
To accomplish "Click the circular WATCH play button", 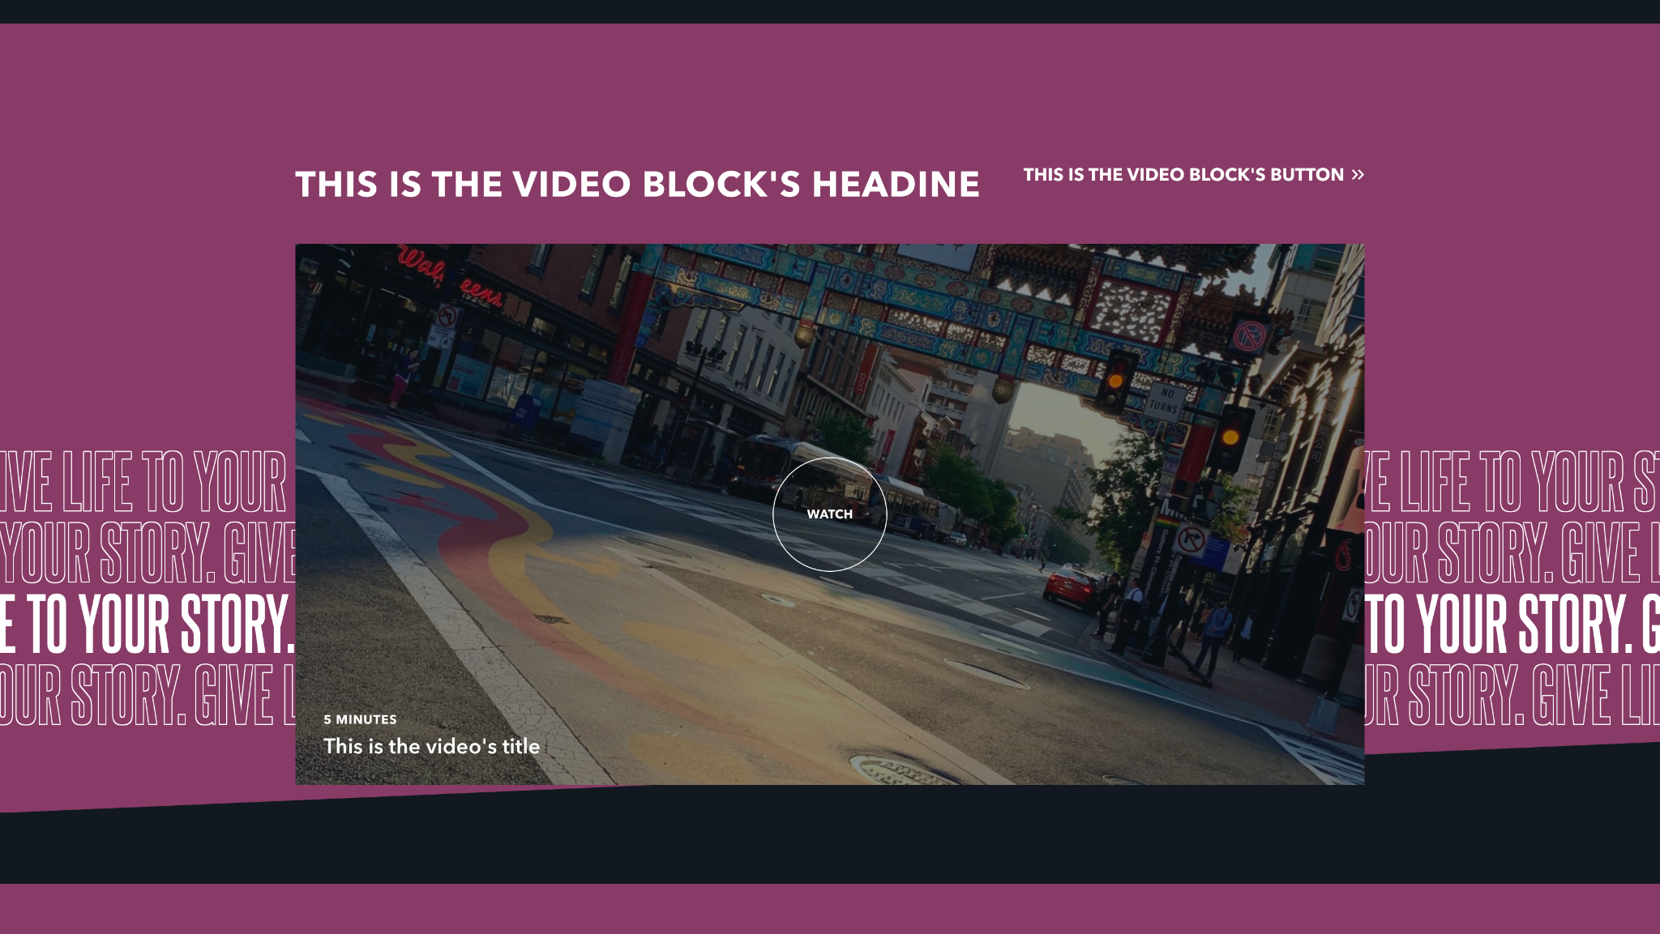I will point(829,514).
